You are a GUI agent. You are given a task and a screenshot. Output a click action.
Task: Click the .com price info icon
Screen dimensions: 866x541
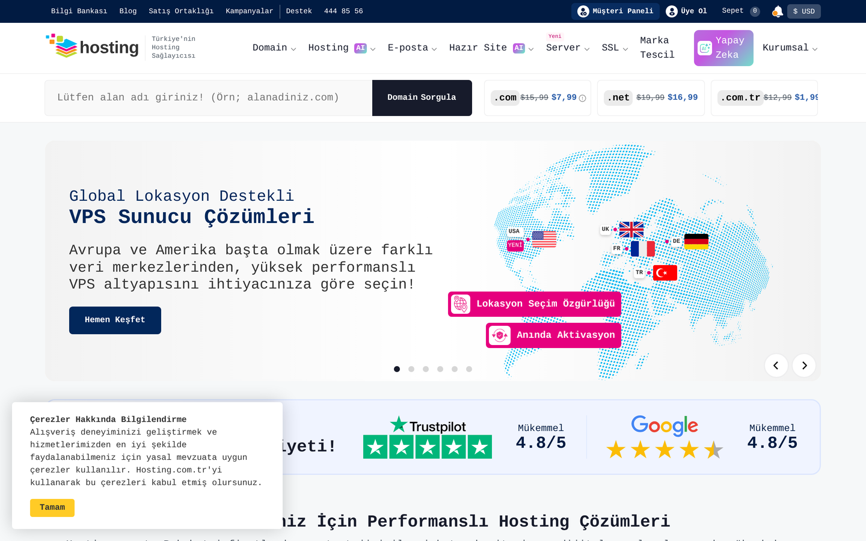(582, 98)
